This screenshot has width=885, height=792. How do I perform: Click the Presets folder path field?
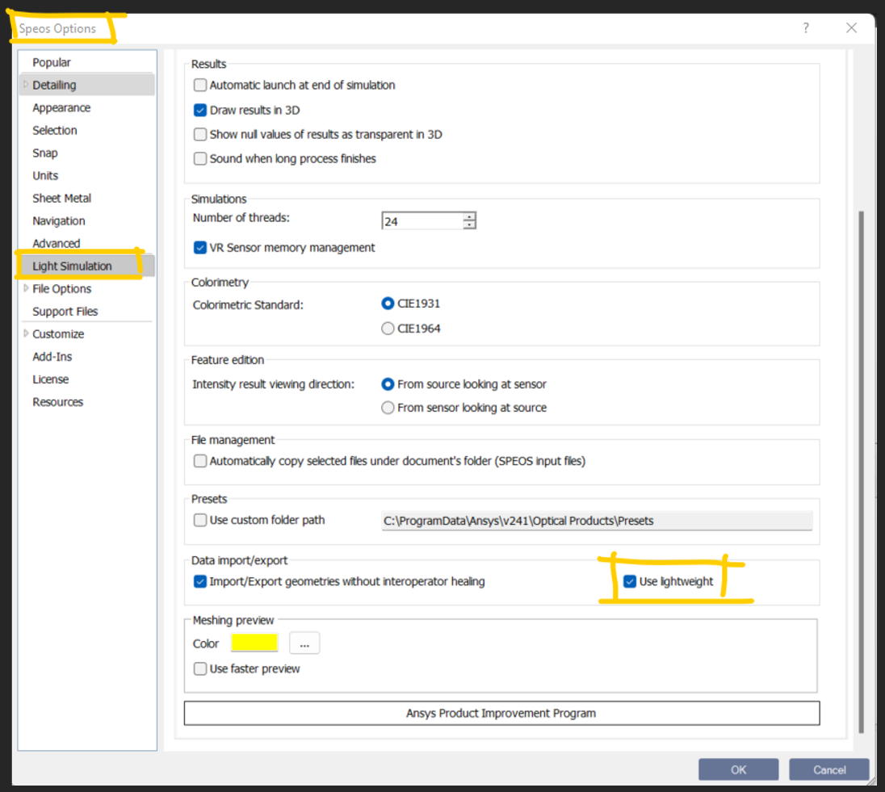598,521
